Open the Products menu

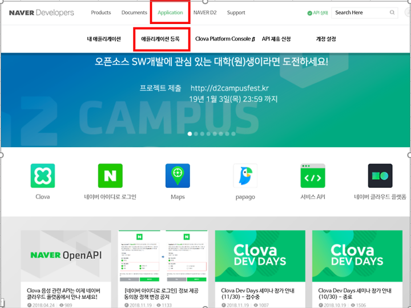[x=101, y=13]
